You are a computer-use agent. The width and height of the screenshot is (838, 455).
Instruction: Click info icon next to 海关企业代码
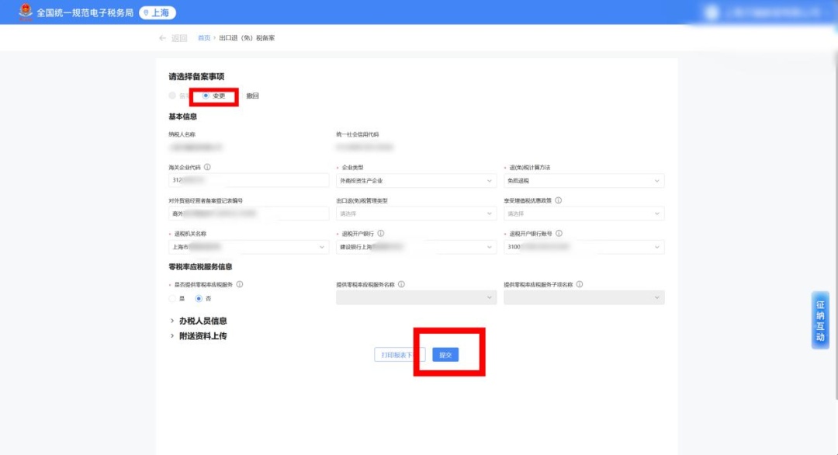coord(208,167)
